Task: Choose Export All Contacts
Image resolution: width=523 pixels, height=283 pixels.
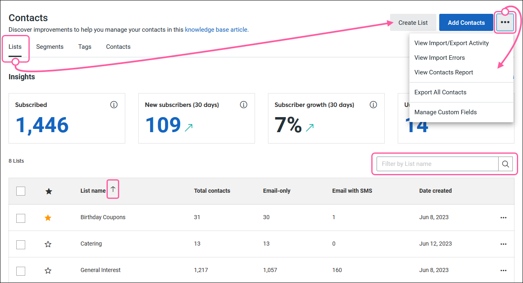Action: tap(461, 92)
